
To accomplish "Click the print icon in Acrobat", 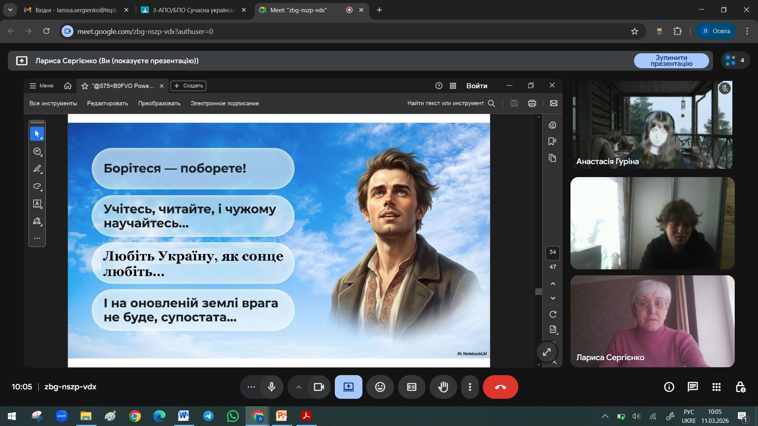I will point(532,103).
